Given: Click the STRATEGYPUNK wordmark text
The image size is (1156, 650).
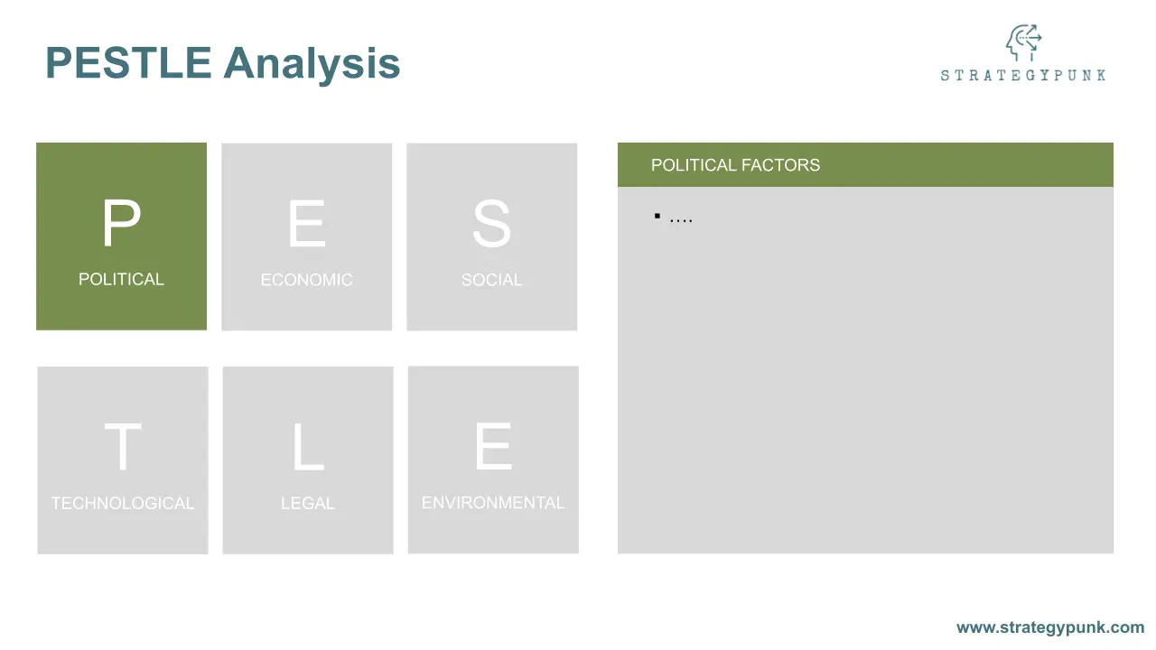Looking at the screenshot, I should point(1023,76).
